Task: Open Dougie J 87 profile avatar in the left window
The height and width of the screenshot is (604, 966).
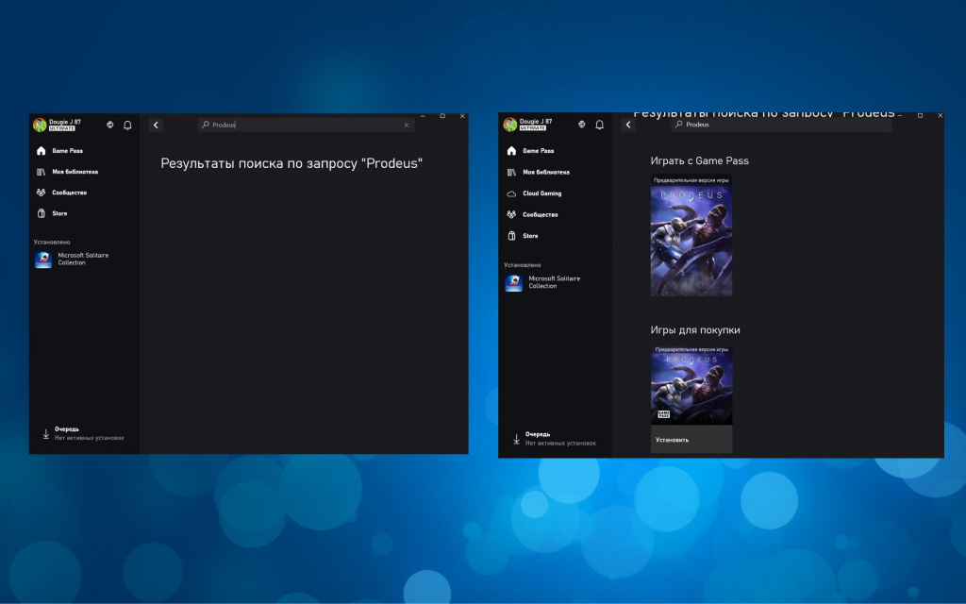Action: pos(40,125)
